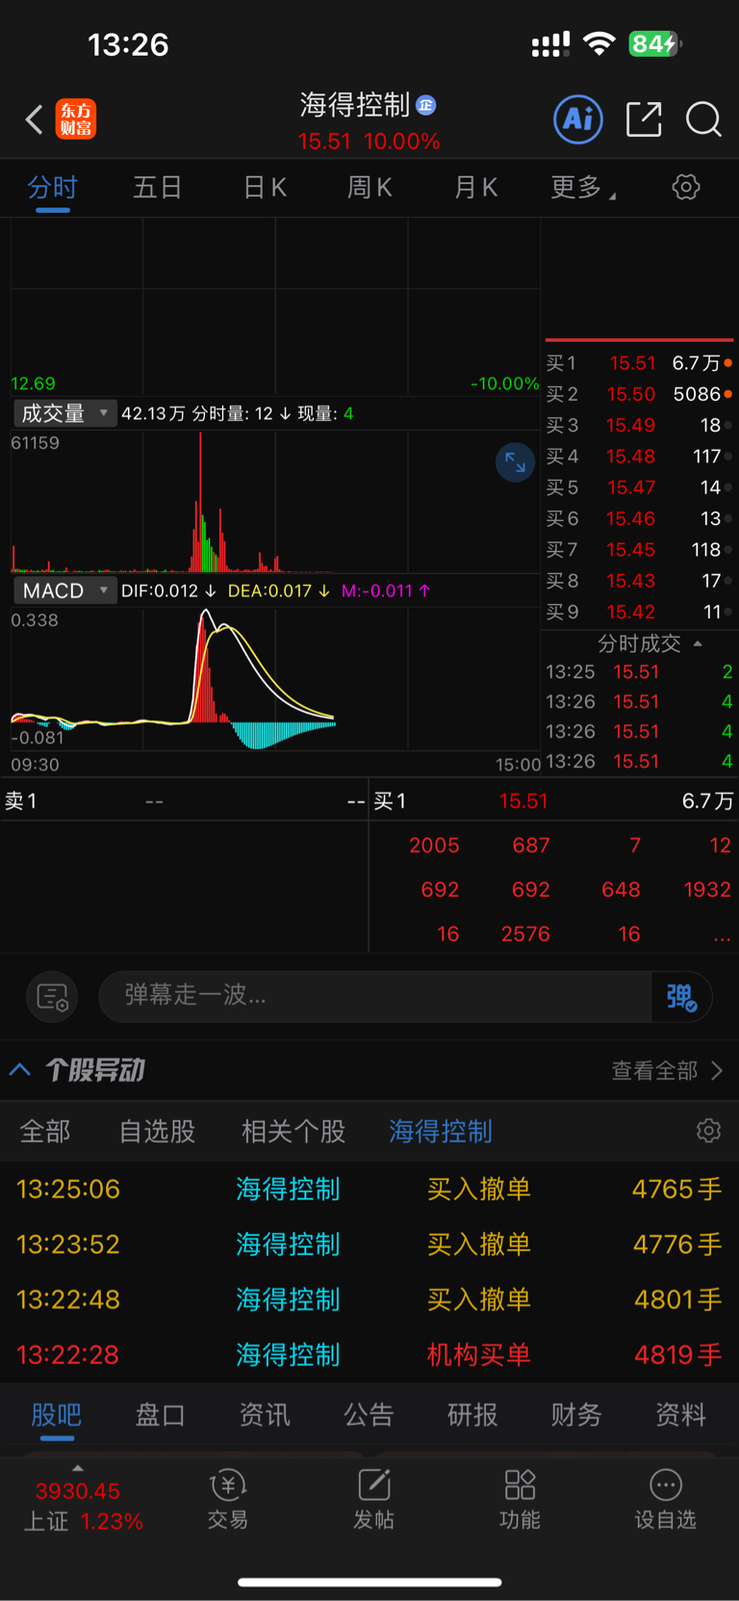This screenshot has width=739, height=1601.
Task: Switch to the 五日 chart tab
Action: pyautogui.click(x=158, y=187)
